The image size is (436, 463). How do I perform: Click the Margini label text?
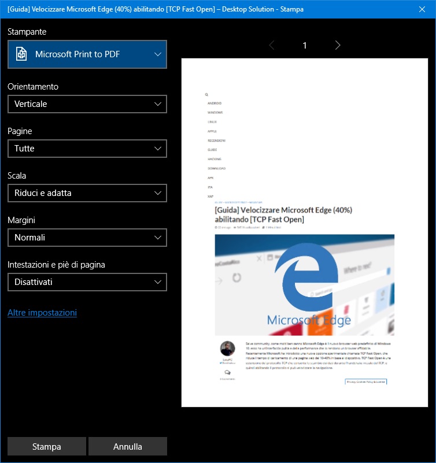point(21,220)
